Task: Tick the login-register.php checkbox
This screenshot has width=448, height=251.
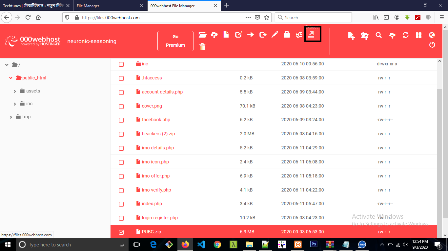Action: (121, 218)
